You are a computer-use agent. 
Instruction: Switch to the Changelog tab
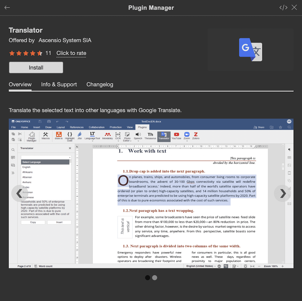(x=100, y=85)
